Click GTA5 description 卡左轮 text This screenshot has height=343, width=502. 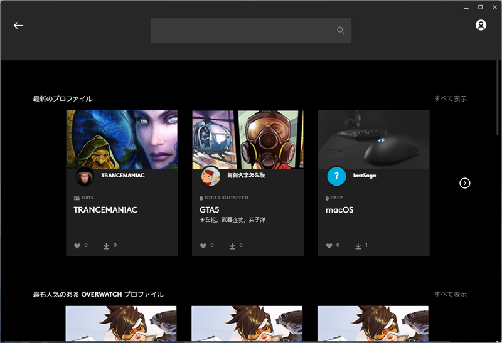click(x=232, y=220)
